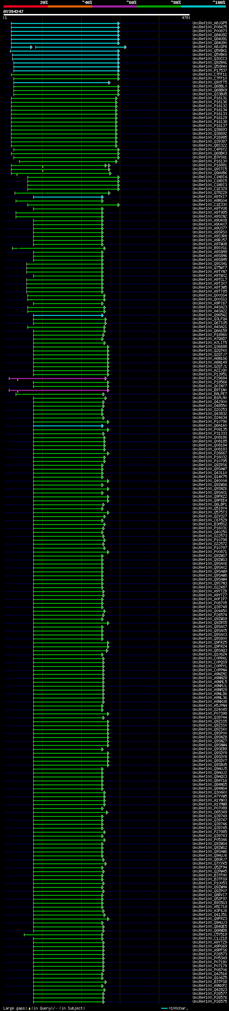Select hit UniRef100_C5Y519
The height and width of the screenshot is (1011, 229).
(x=210, y=934)
